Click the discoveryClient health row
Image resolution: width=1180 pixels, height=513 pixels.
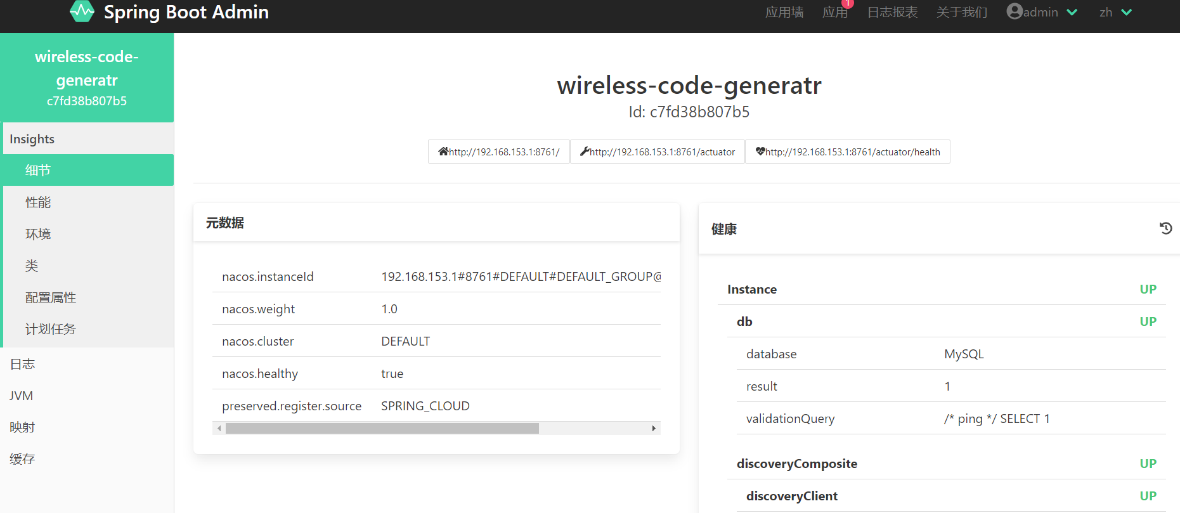pos(951,496)
